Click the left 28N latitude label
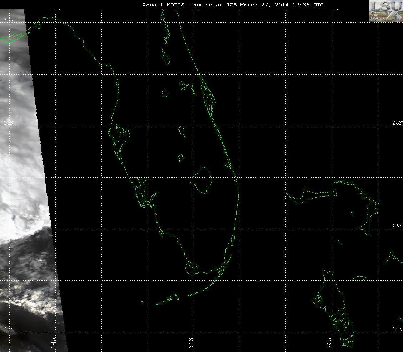The height and width of the screenshot is (352, 403). pyautogui.click(x=9, y=123)
